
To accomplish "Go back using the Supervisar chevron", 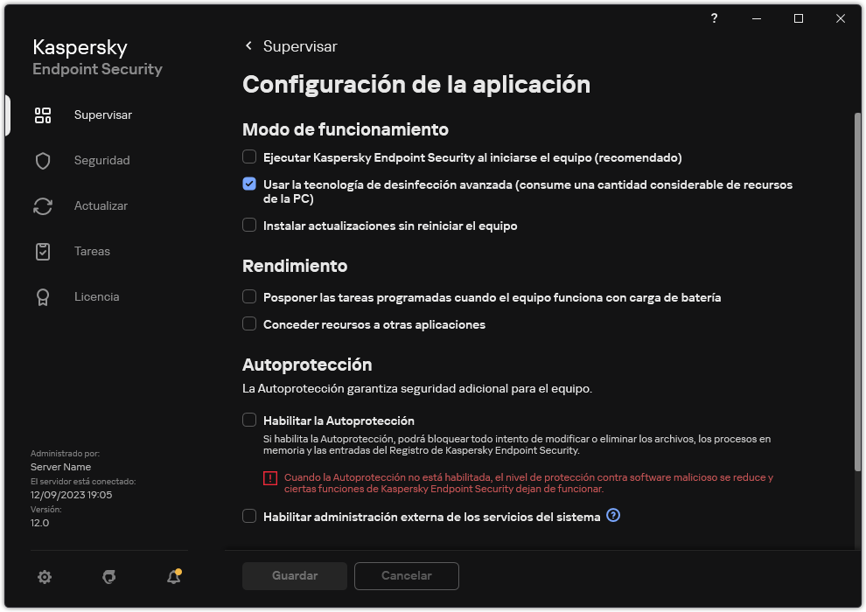I will (x=248, y=45).
